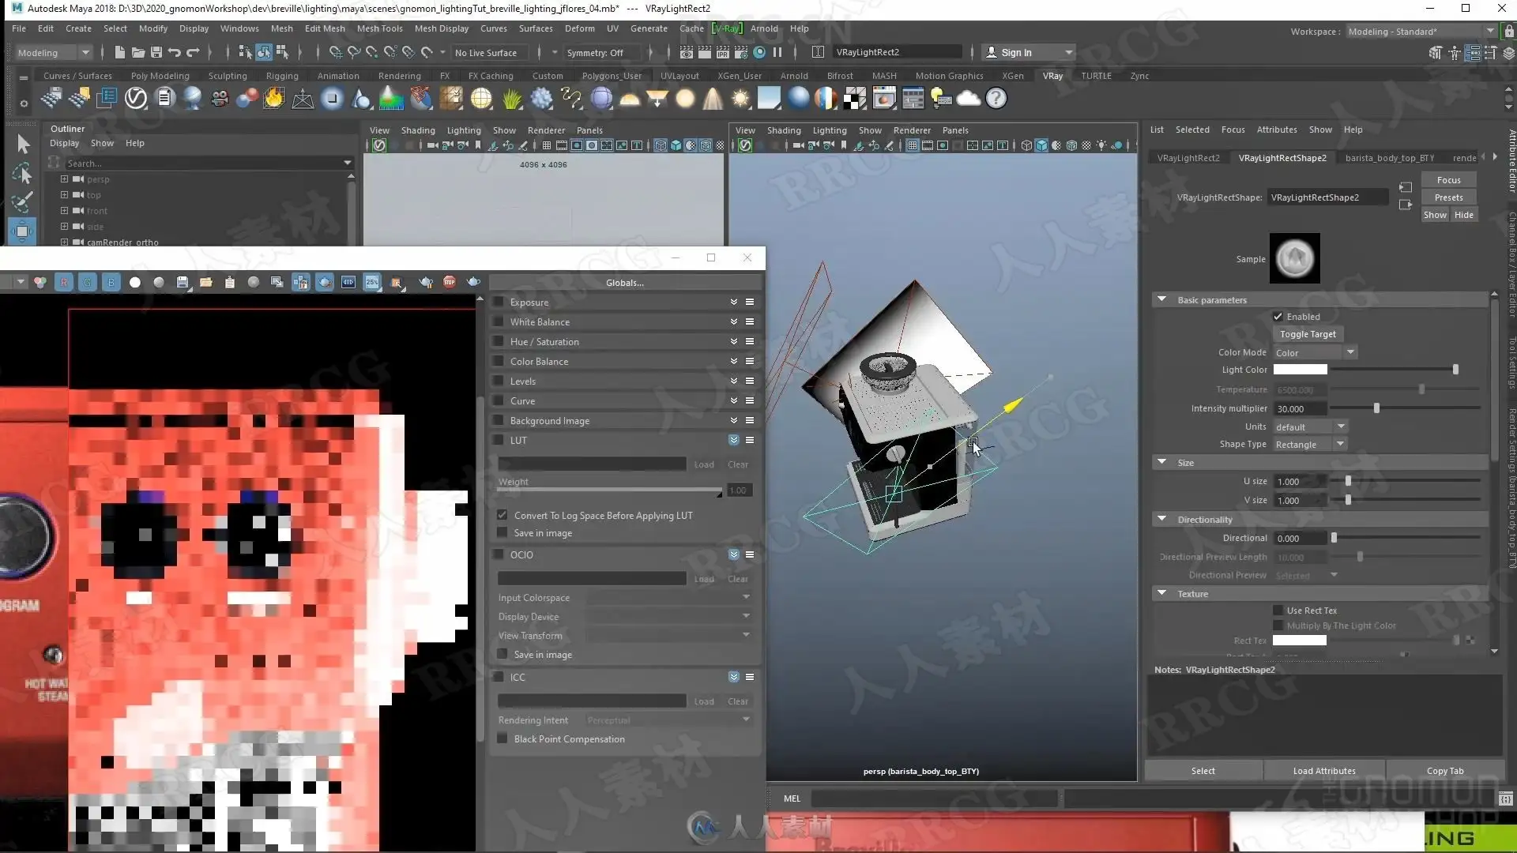The image size is (1517, 853).
Task: Select the arrow Select tool
Action: click(22, 144)
